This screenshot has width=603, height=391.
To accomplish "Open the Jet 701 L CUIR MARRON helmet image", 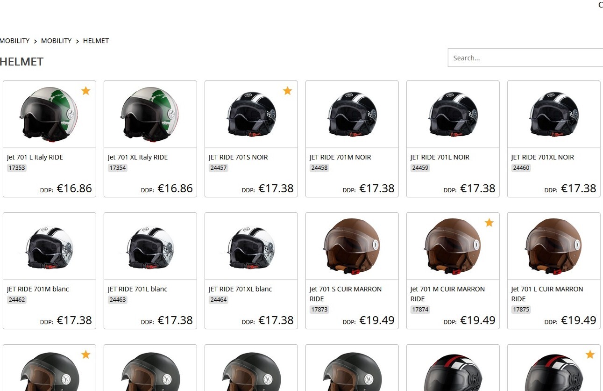I will pos(553,246).
